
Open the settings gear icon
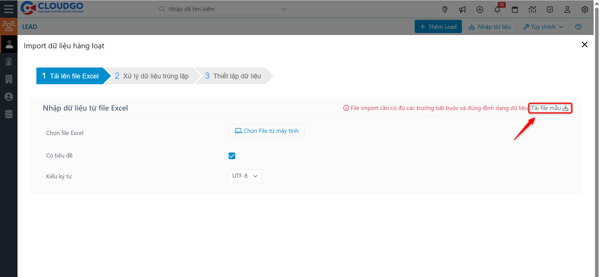[585, 9]
